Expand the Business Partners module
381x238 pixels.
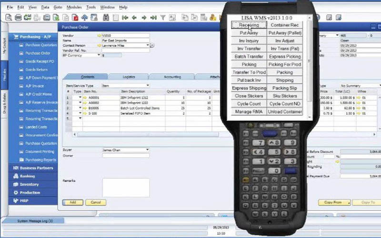click(33, 168)
